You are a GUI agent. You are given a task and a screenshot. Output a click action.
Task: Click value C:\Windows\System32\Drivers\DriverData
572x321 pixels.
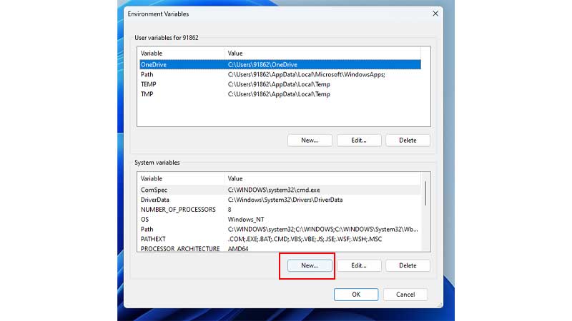[x=285, y=200]
